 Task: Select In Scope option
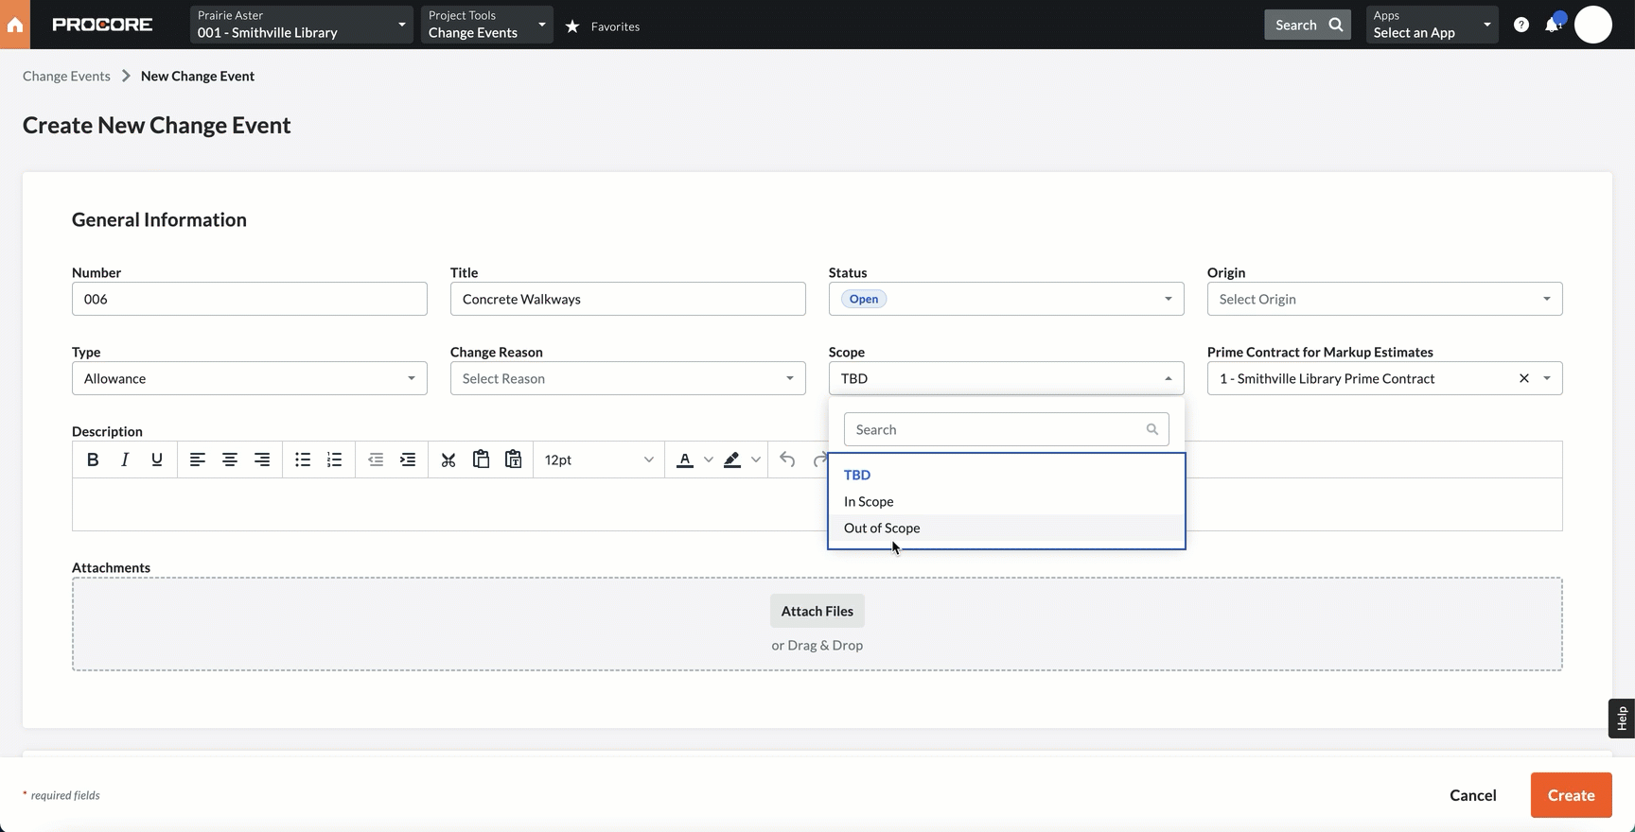tap(1007, 501)
